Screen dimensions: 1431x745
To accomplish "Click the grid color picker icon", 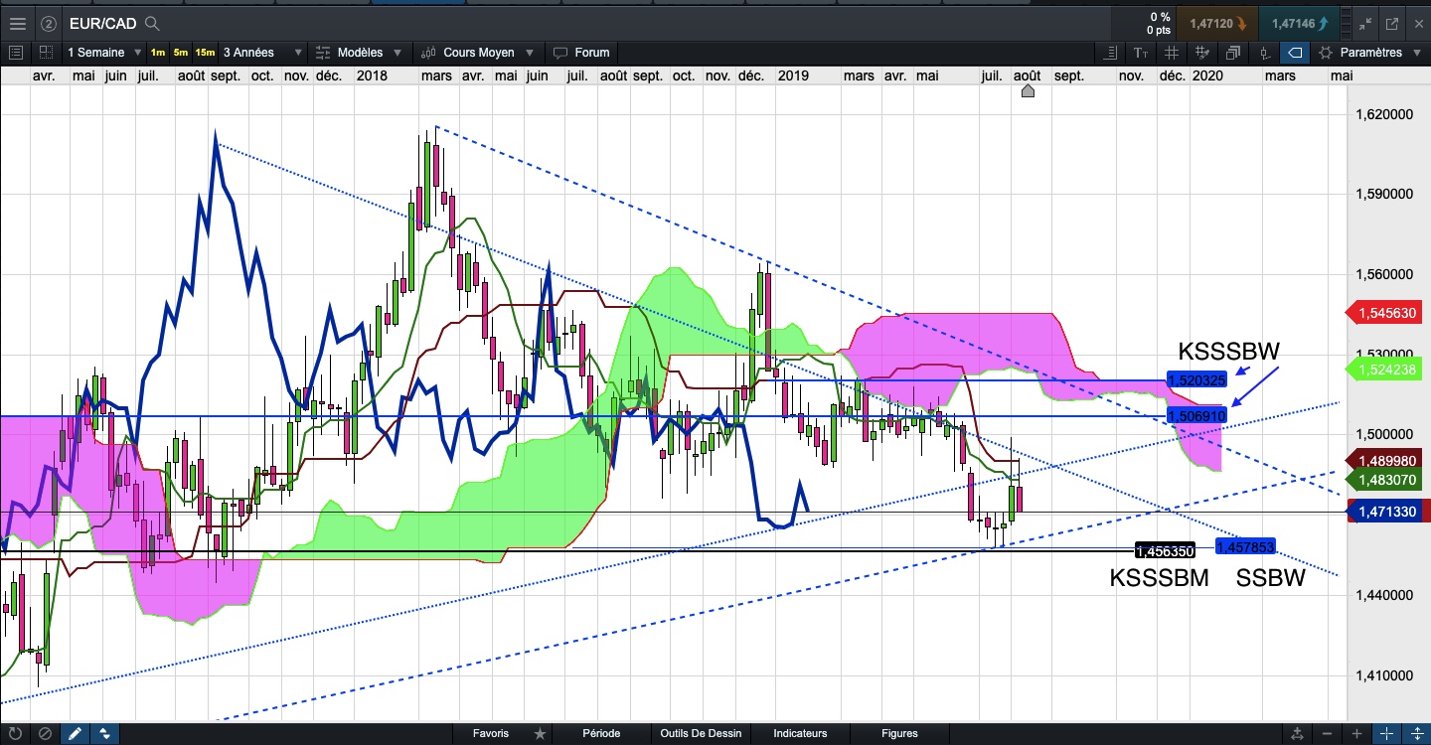I will [x=1202, y=53].
